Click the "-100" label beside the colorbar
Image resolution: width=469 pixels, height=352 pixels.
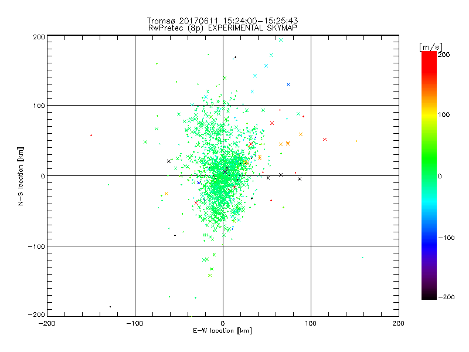pyautogui.click(x=446, y=238)
